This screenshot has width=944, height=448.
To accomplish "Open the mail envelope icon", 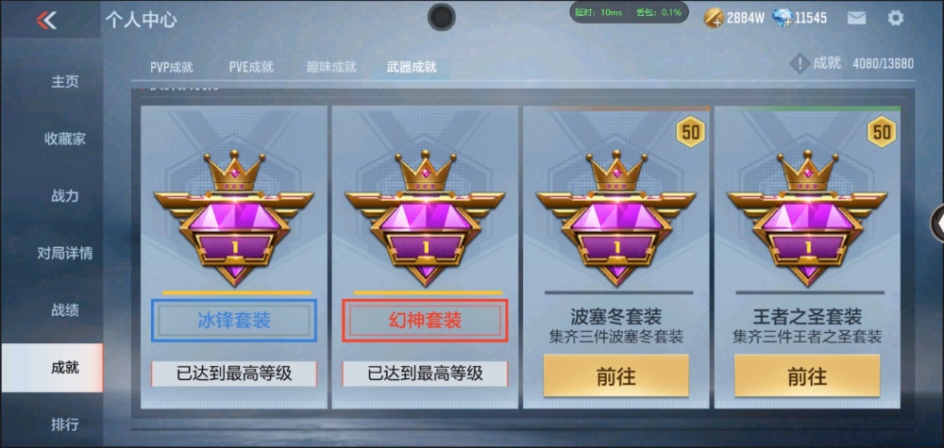I will [x=856, y=18].
